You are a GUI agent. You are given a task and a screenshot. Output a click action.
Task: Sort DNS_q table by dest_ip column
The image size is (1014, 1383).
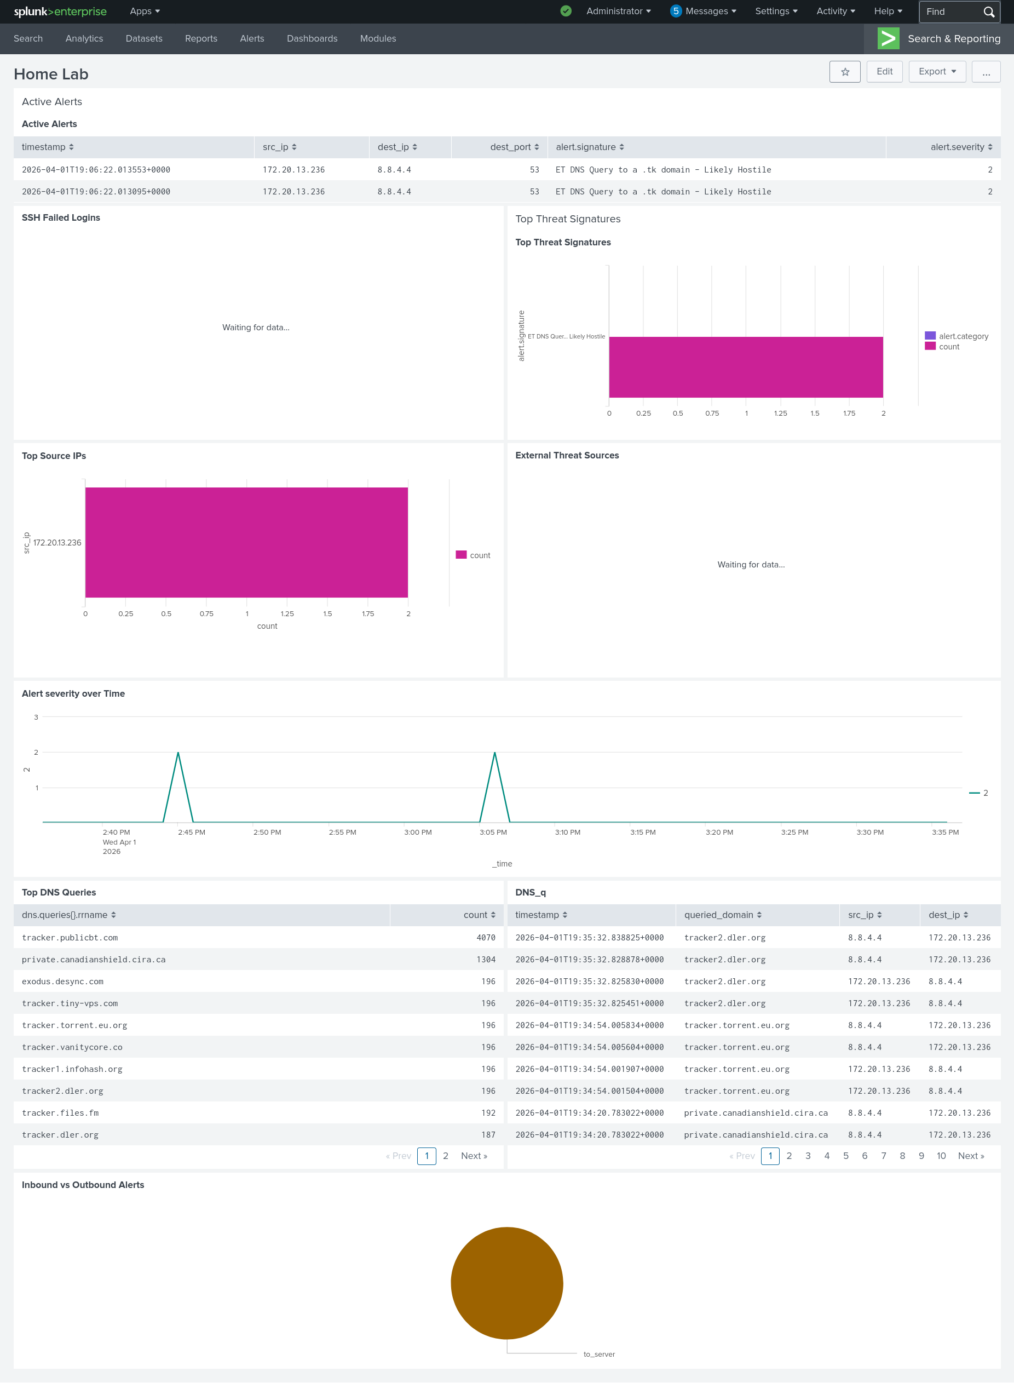(x=948, y=915)
